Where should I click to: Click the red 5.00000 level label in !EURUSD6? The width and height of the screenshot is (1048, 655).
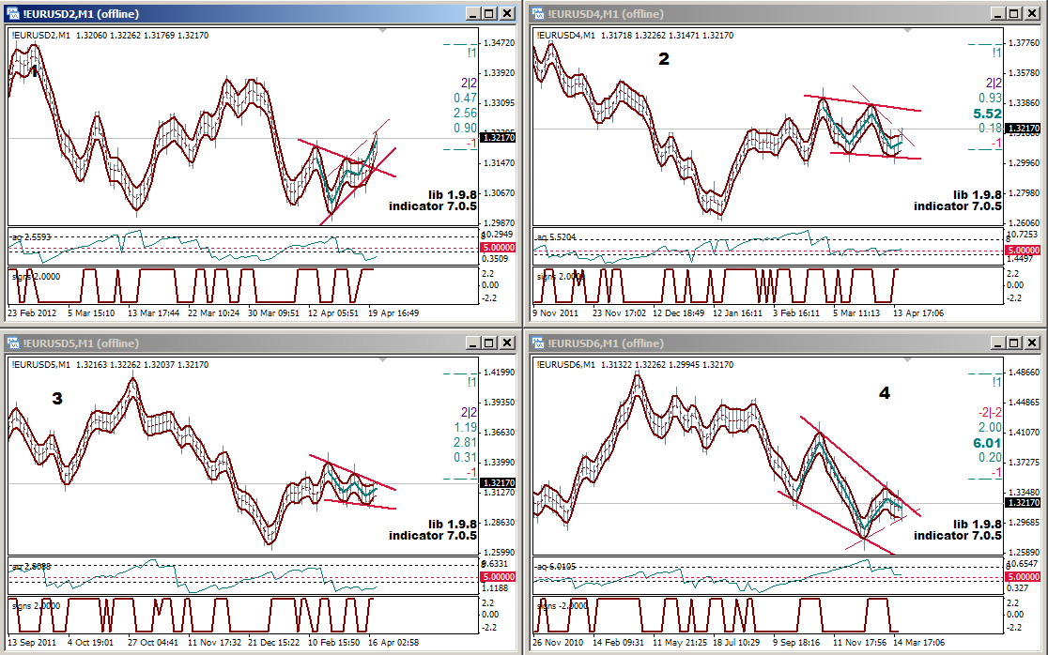click(x=1022, y=576)
